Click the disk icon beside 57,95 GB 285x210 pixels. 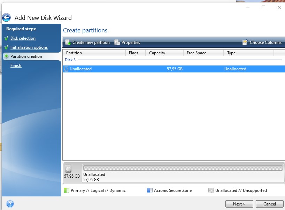coord(68,169)
